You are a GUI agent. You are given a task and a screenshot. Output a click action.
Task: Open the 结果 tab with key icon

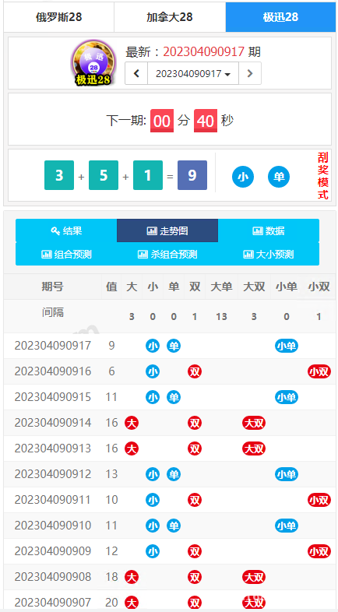pyautogui.click(x=66, y=230)
